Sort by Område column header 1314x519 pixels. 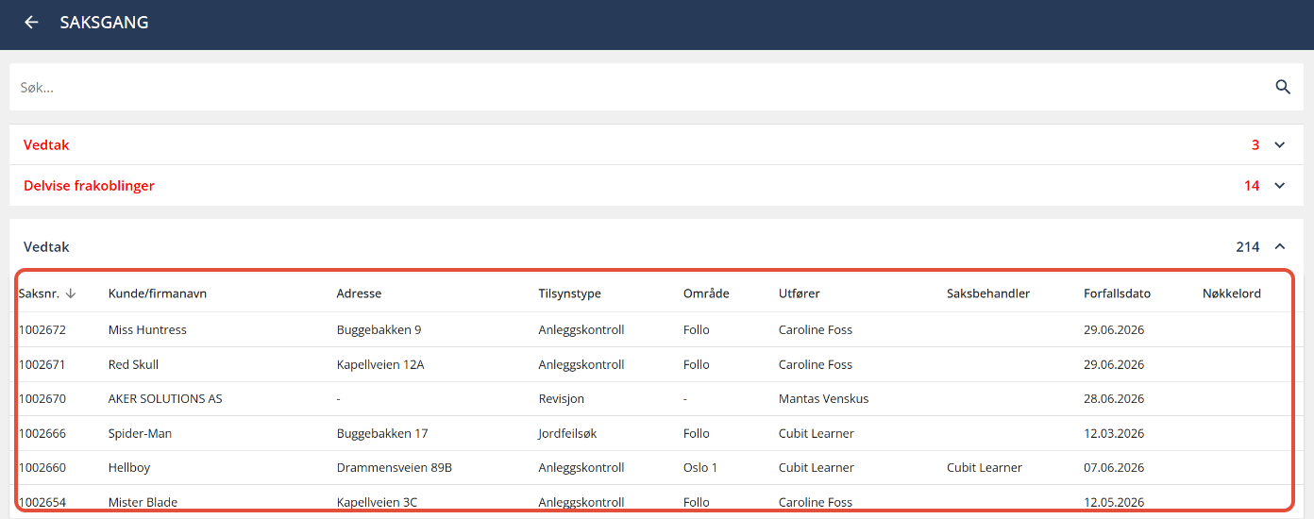[706, 293]
